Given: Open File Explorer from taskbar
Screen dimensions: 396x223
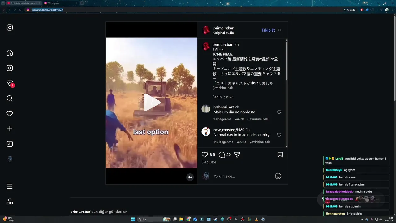Looking at the screenshot, I should point(182,219).
